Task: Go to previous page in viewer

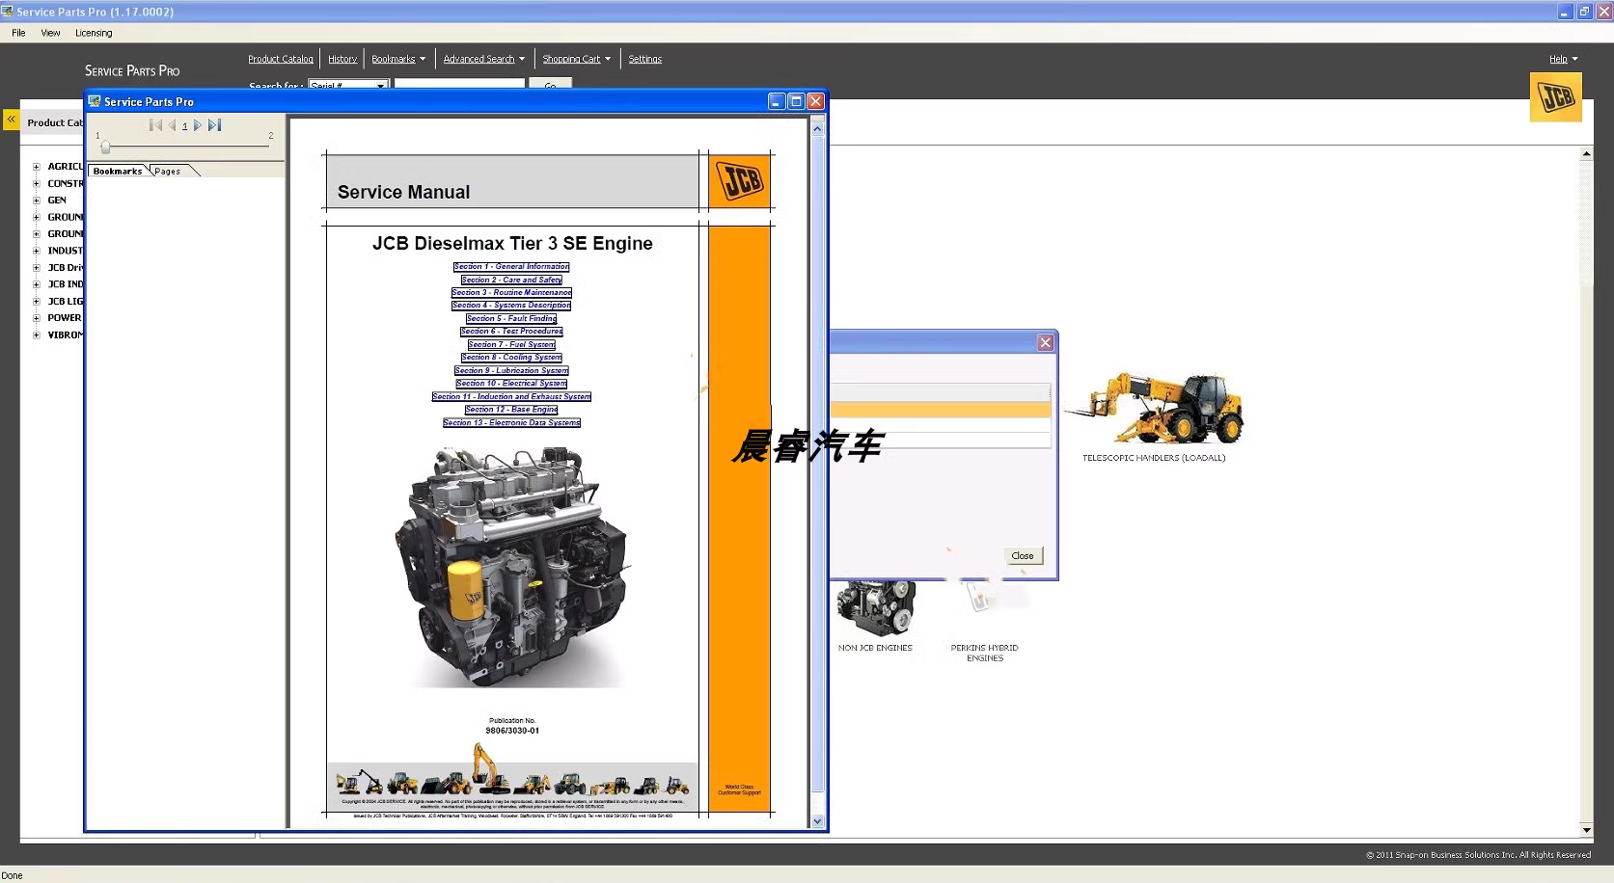Action: tap(172, 125)
